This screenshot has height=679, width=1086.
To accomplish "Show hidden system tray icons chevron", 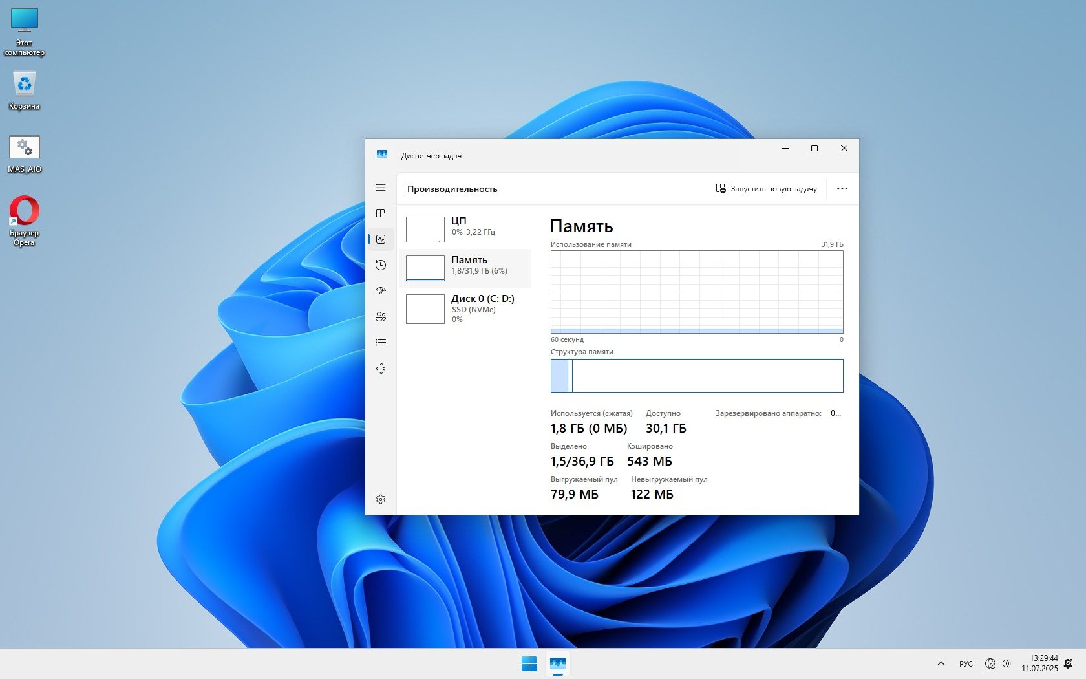I will (941, 663).
